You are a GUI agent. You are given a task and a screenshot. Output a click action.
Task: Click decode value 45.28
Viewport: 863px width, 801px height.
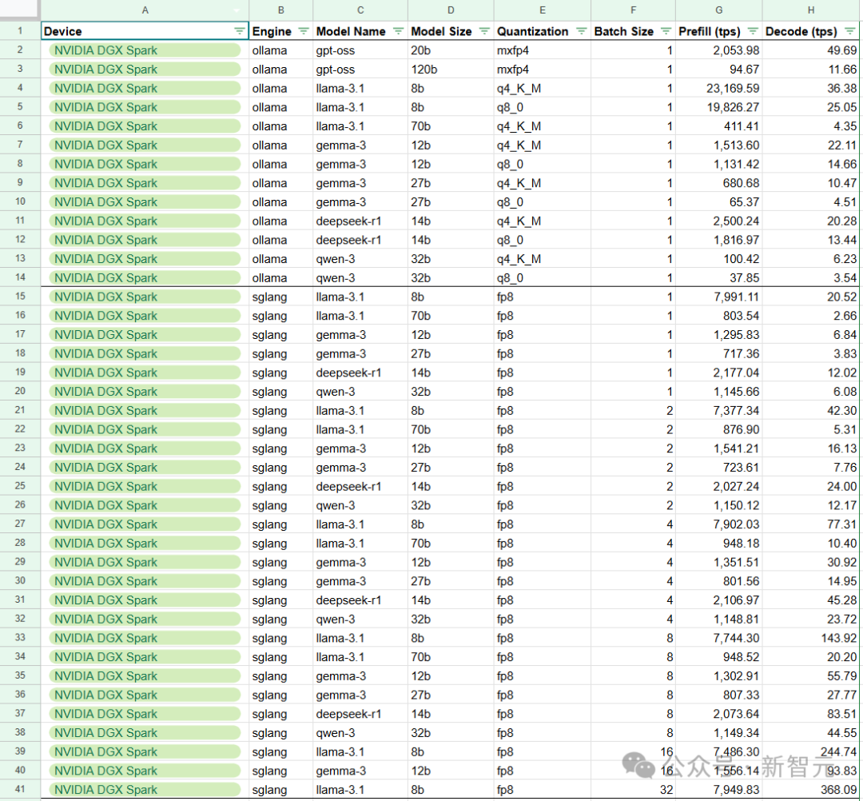[811, 600]
